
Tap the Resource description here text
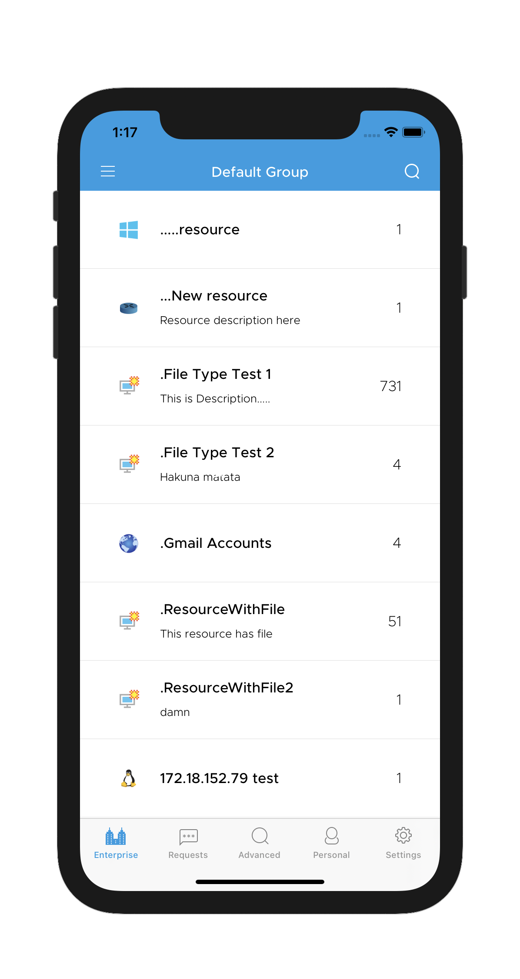[x=230, y=320]
